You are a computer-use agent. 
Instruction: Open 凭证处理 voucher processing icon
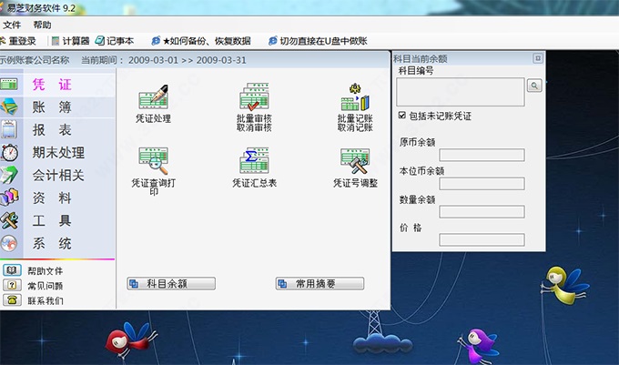tap(153, 96)
